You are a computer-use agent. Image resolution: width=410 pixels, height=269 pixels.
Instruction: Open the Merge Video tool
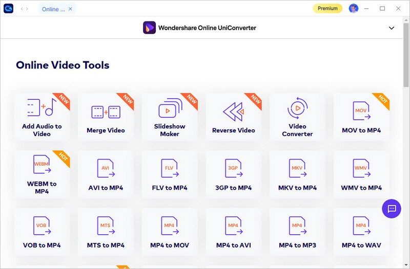[106, 117]
